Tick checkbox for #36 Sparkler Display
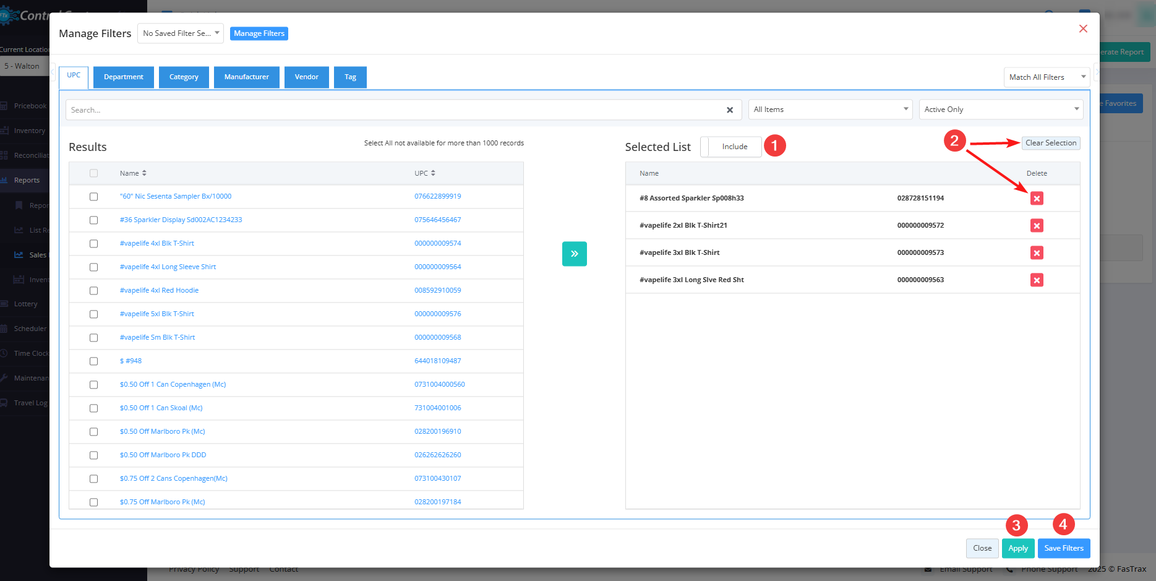Viewport: 1156px width, 581px height. 93,220
